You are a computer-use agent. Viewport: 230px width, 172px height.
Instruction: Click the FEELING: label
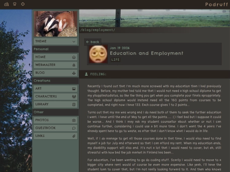pyautogui.click(x=98, y=74)
